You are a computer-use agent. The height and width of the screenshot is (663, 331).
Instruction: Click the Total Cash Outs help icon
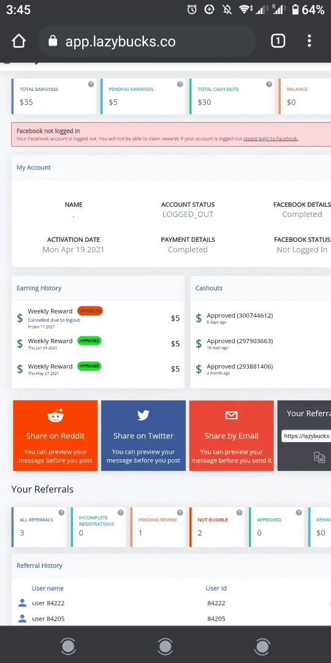coord(269,84)
